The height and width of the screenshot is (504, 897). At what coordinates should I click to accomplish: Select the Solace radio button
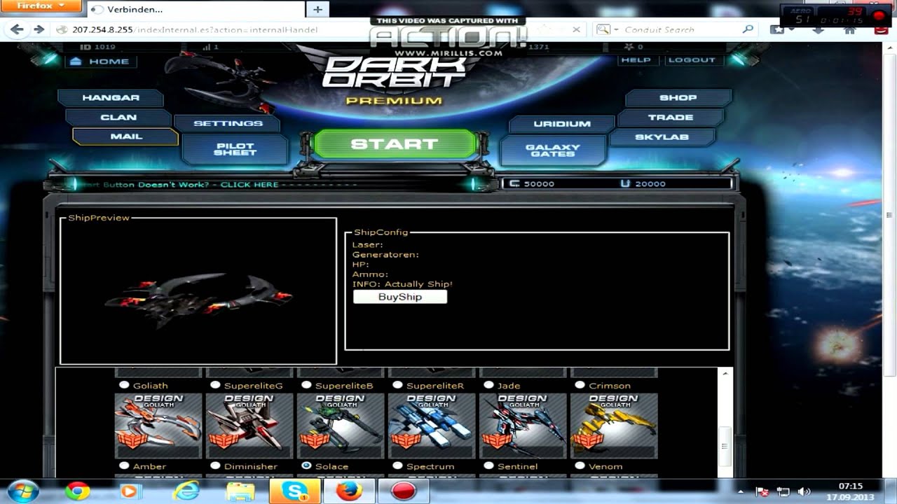pos(306,465)
